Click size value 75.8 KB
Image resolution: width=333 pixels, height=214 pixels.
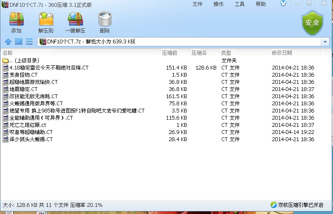click(x=178, y=103)
